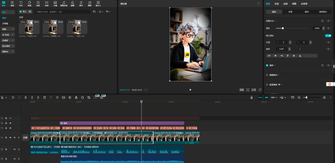Switch to the 蒙版 (Mask) sub-tab
The height and width of the screenshot is (163, 335).
click(x=306, y=11)
